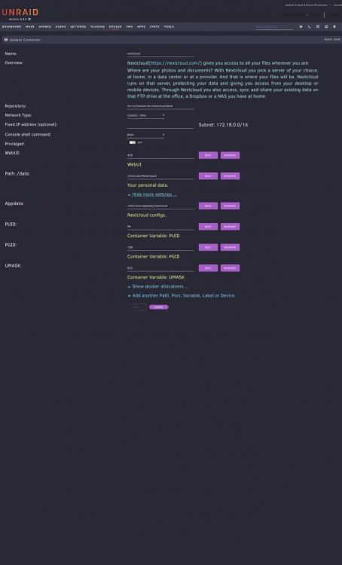Toggle the Privileged switch
This screenshot has width=342, height=565.
133,142
